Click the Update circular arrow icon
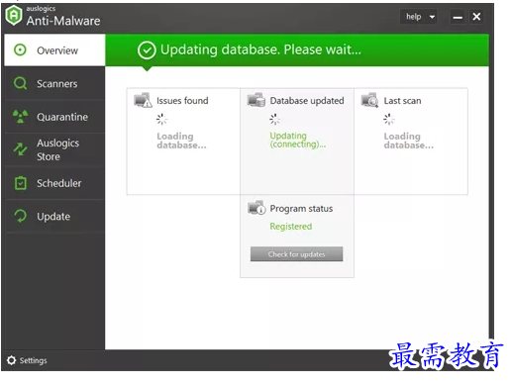This screenshot has width=512, height=386. (20, 216)
